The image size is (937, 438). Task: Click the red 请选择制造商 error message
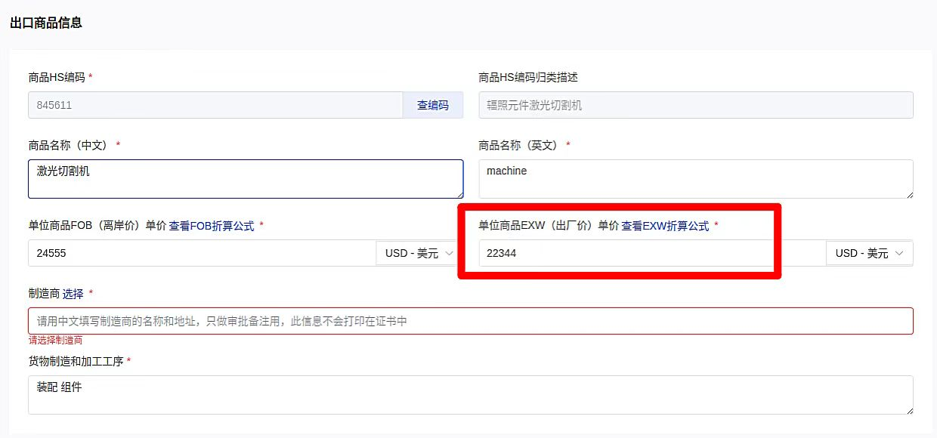point(56,341)
